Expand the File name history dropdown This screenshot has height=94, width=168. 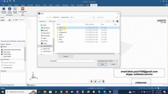tap(95, 61)
